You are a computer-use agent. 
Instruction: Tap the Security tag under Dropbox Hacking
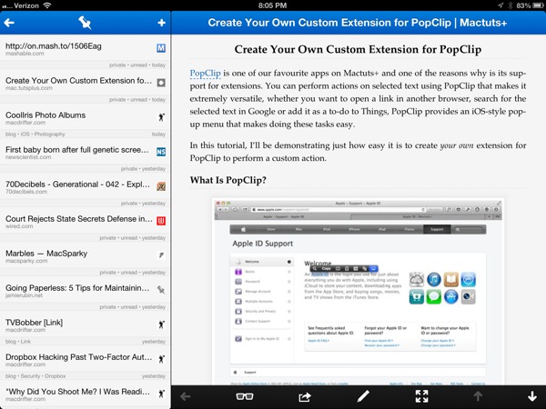(30, 376)
